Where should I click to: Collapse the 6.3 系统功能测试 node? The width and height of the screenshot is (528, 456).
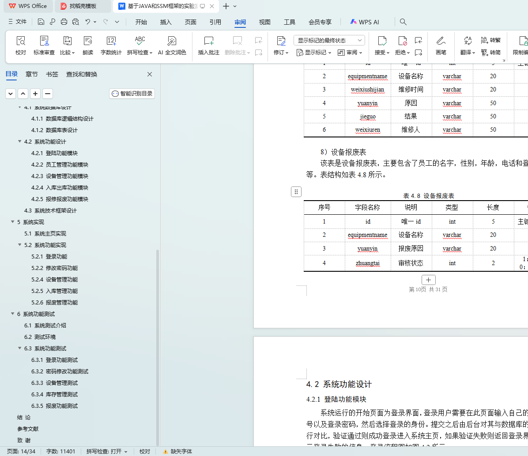[19, 348]
